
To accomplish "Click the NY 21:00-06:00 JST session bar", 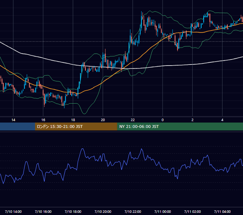I will (180, 126).
